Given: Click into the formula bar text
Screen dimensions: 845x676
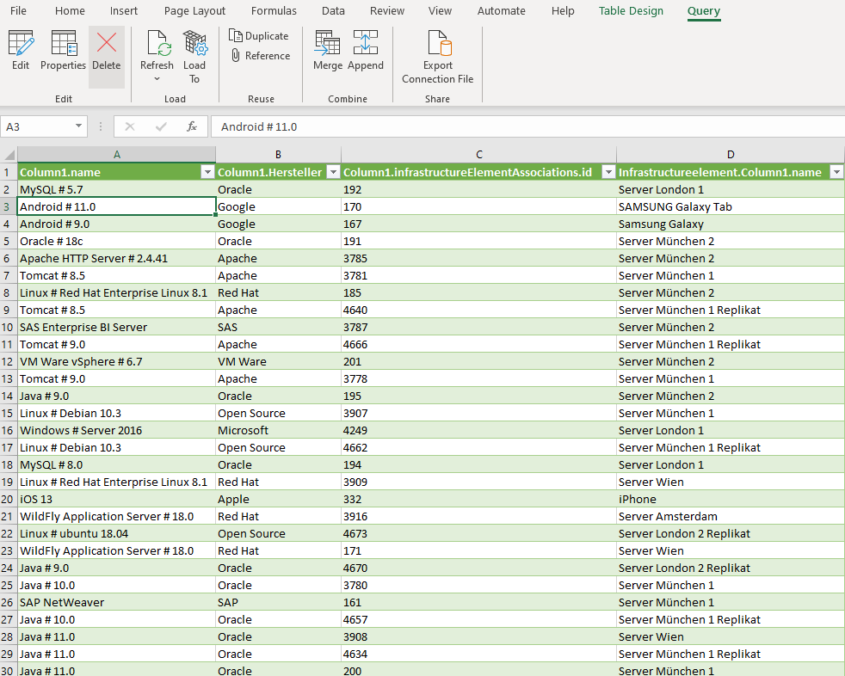Looking at the screenshot, I should point(516,126).
